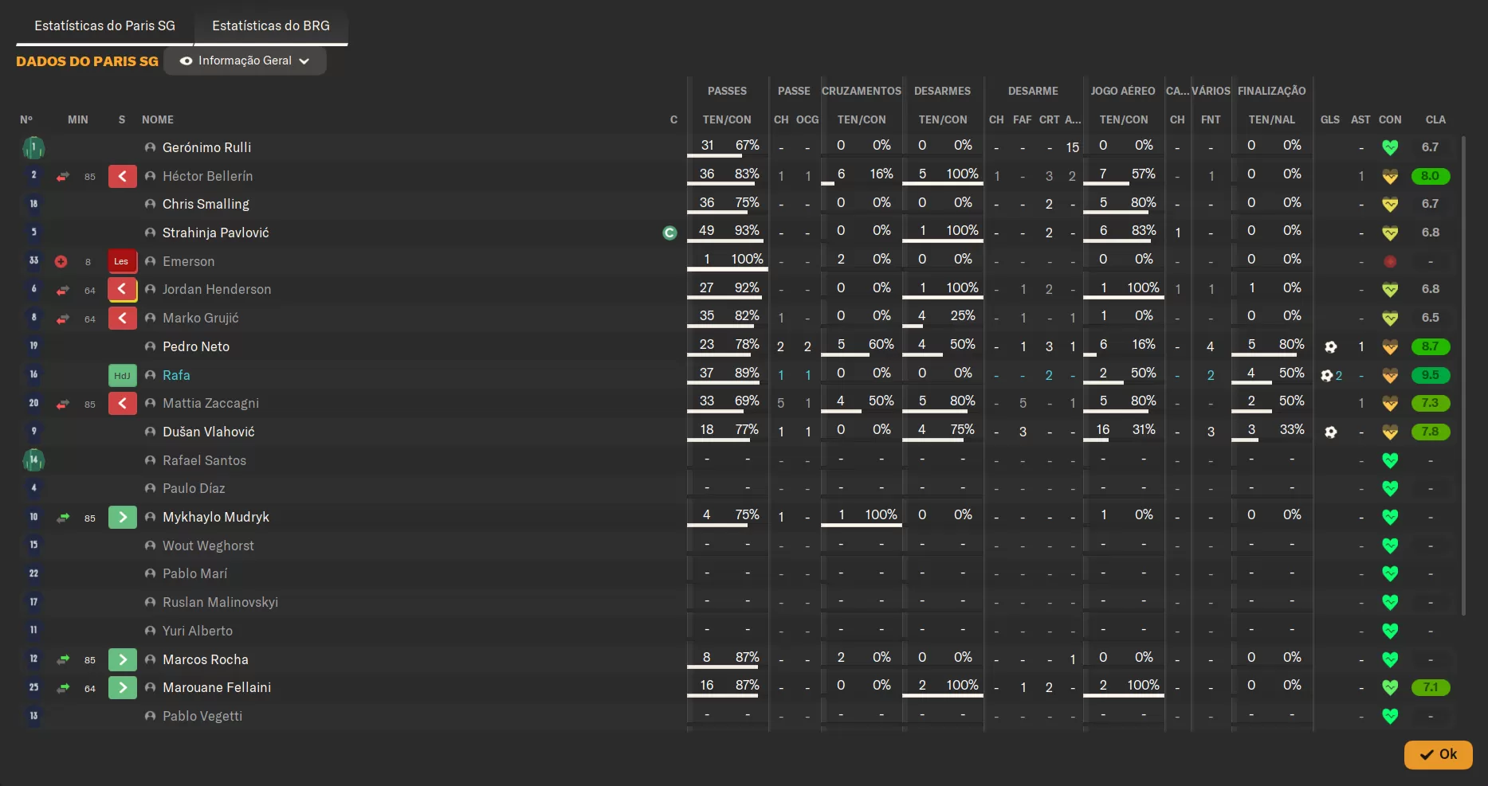
Task: Sort by CLA rating column header
Action: pyautogui.click(x=1435, y=119)
